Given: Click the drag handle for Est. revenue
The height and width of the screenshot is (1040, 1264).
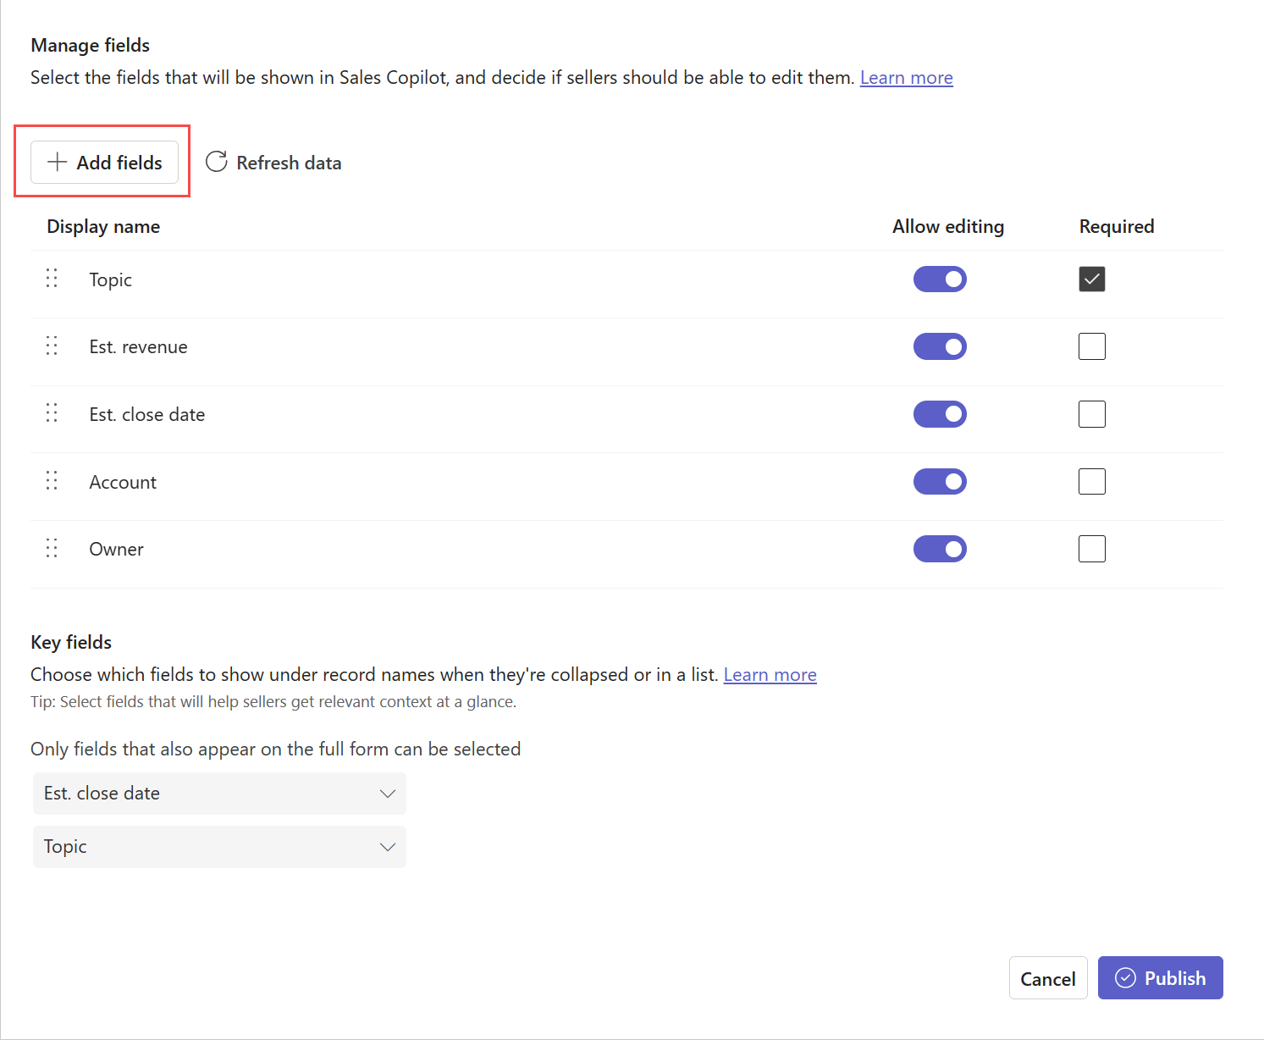Looking at the screenshot, I should pyautogui.click(x=51, y=346).
